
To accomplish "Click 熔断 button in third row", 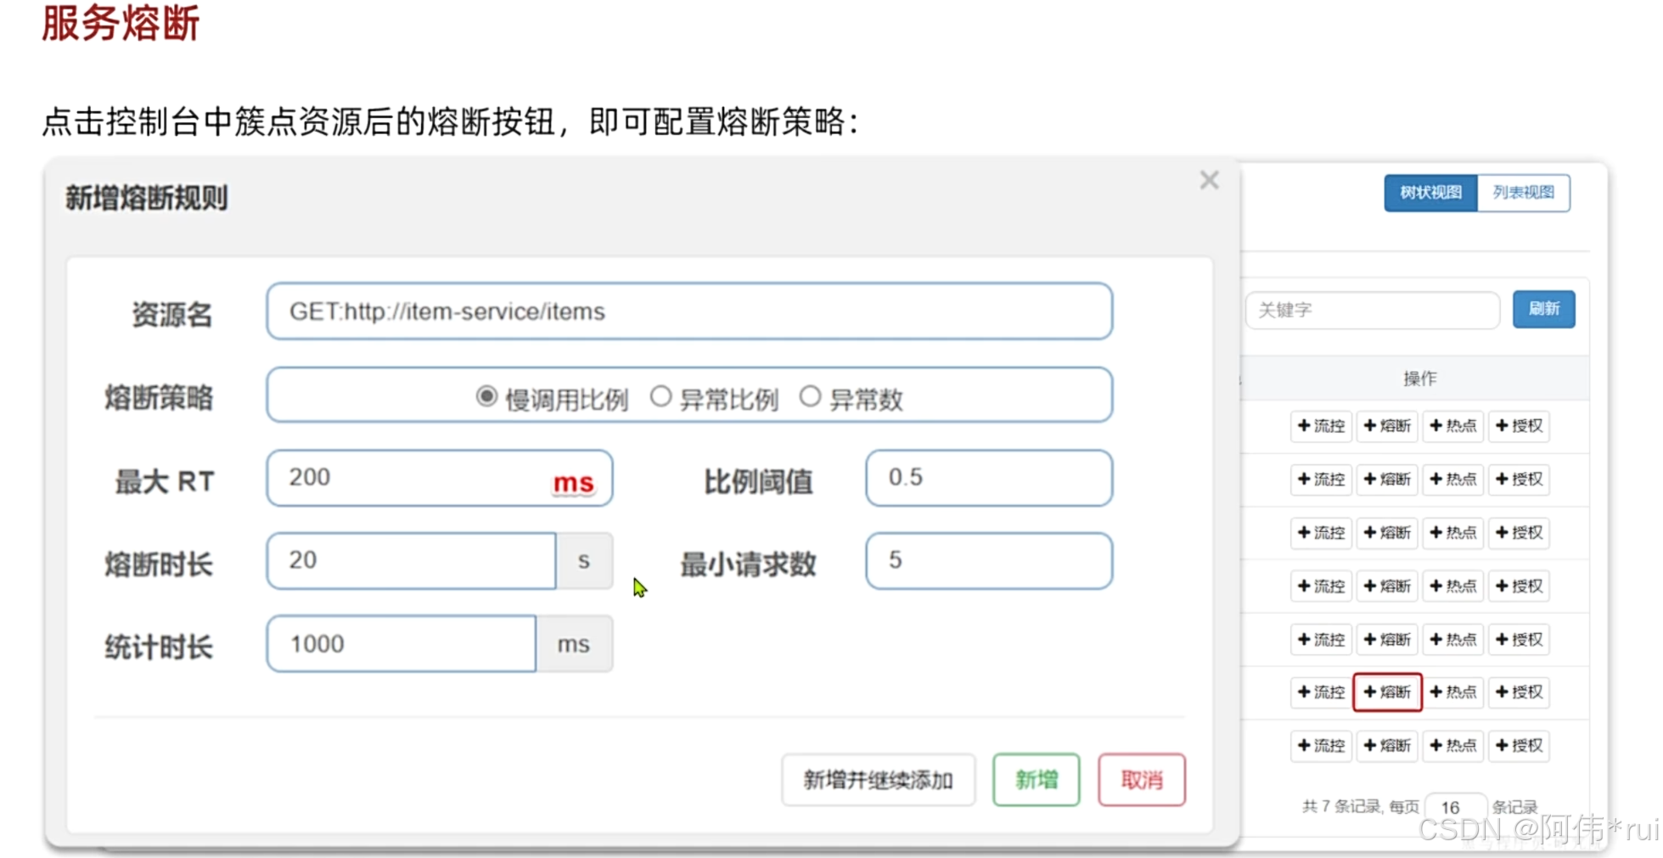I will (x=1388, y=533).
